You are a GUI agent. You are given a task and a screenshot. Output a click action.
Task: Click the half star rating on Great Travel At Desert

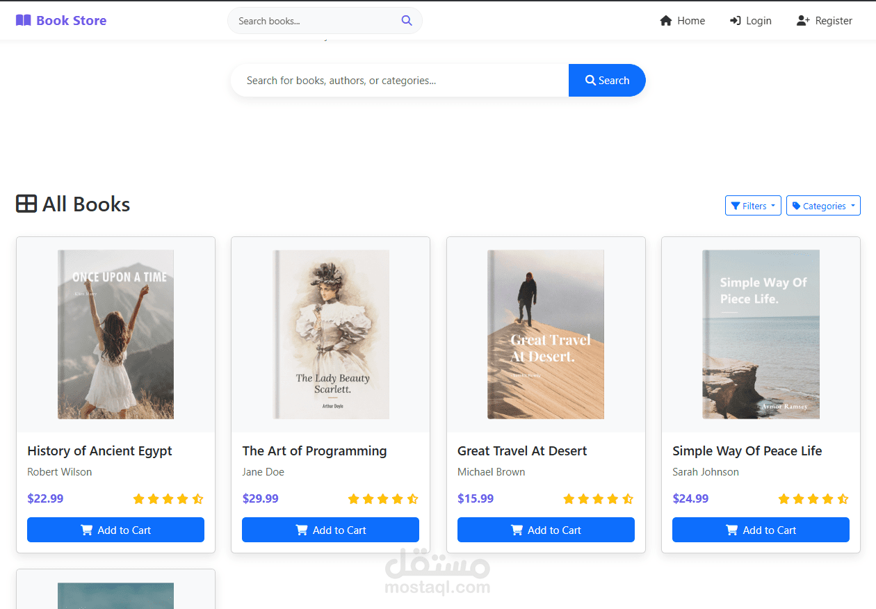628,498
